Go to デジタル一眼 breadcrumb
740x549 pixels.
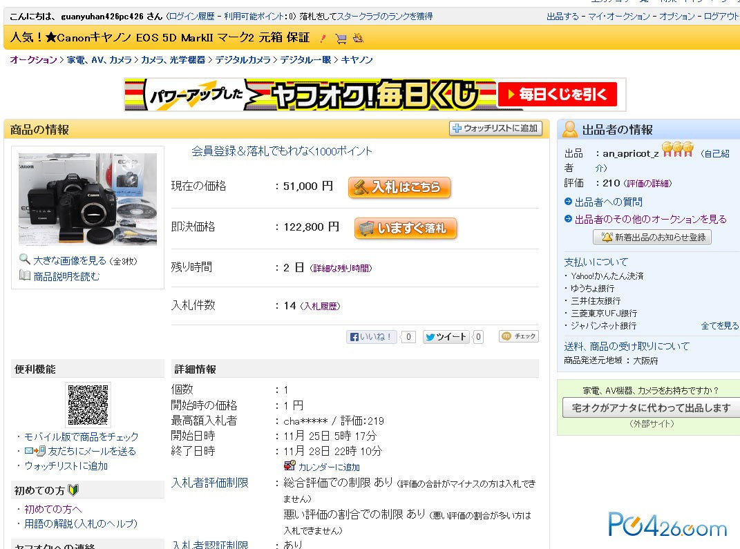[305, 60]
